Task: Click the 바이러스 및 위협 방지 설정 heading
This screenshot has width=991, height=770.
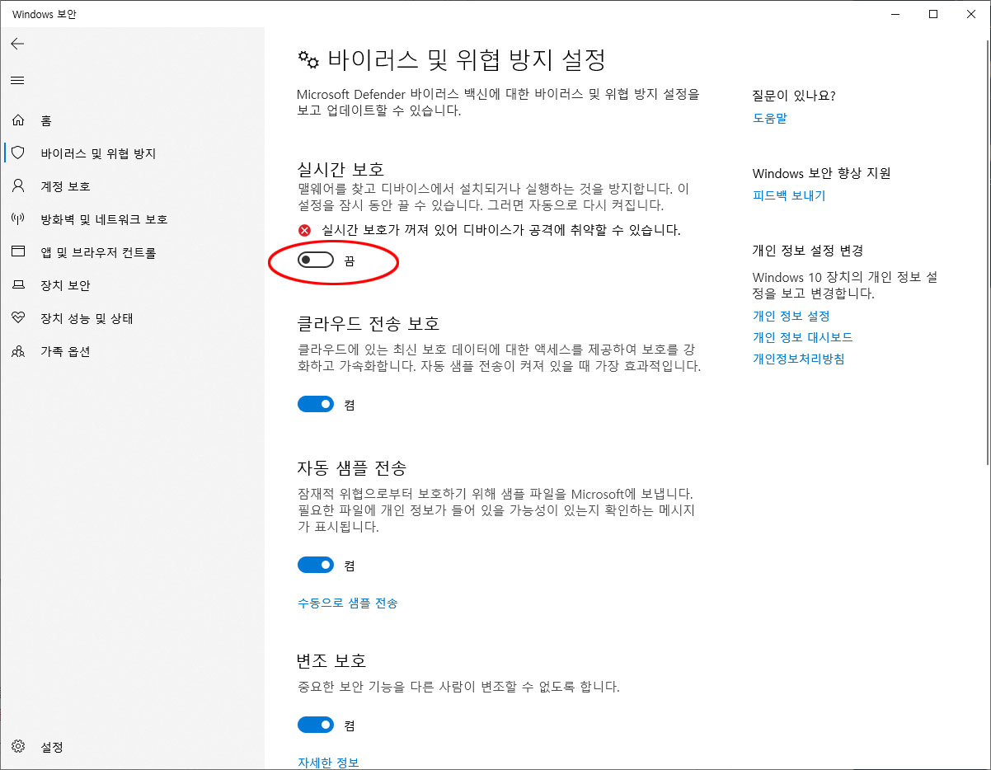Action: pyautogui.click(x=467, y=60)
